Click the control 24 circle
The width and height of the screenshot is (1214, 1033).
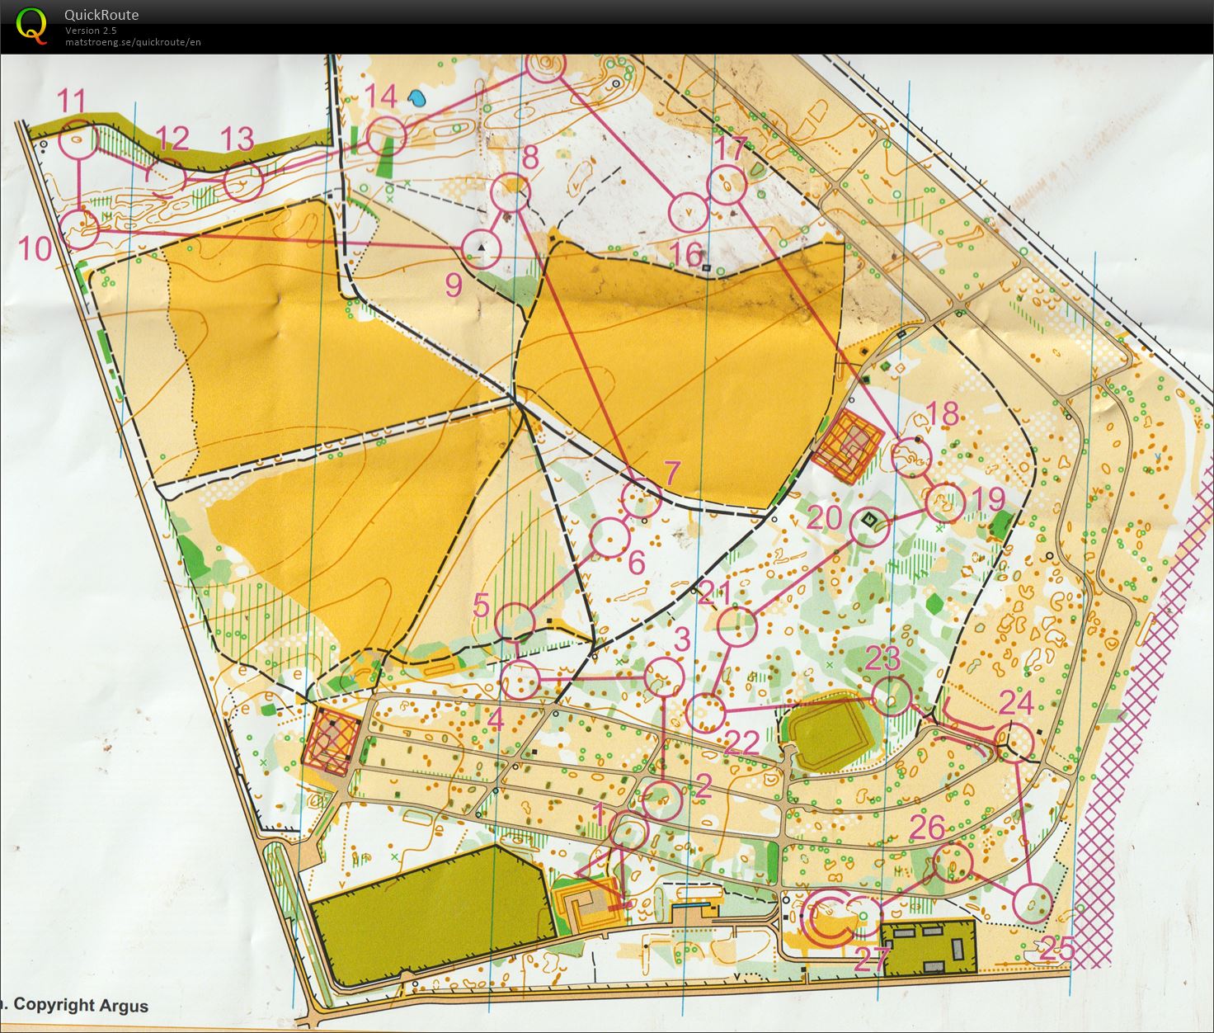pos(1014,742)
